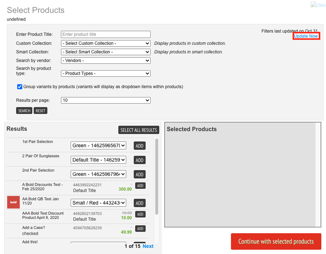Click the 300.00 price
326x254 pixels.
(x=125, y=189)
